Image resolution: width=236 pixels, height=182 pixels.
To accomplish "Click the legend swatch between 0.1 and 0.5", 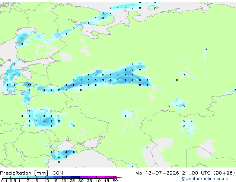I will pyautogui.click(x=6, y=177).
